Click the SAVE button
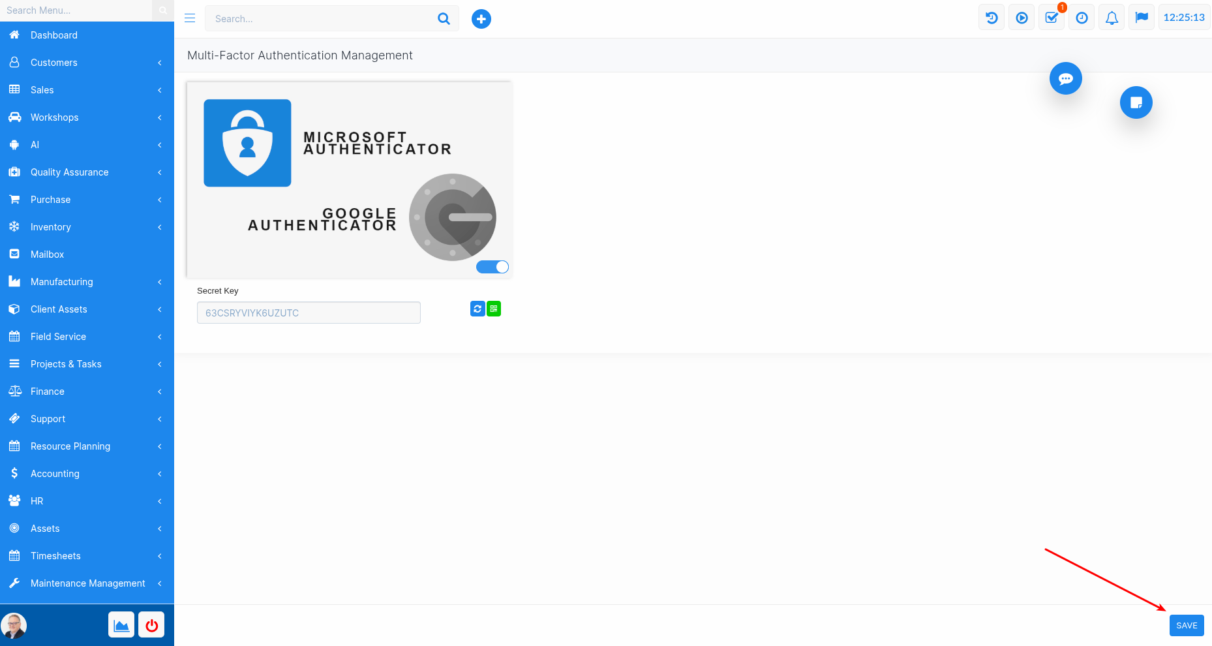Viewport: 1212px width, 646px height. [1186, 625]
